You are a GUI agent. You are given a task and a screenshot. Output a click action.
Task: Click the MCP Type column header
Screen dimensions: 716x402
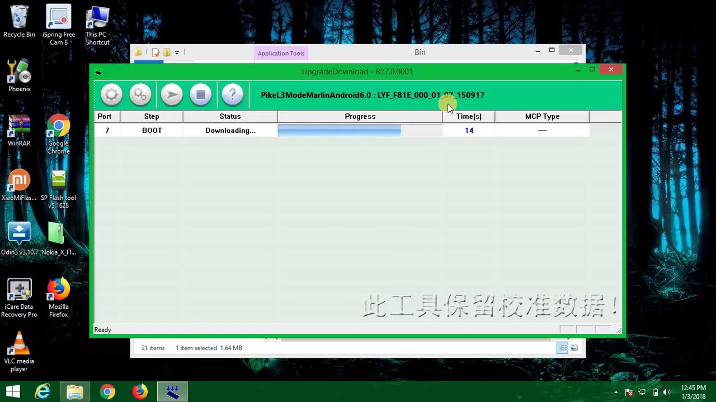[542, 116]
